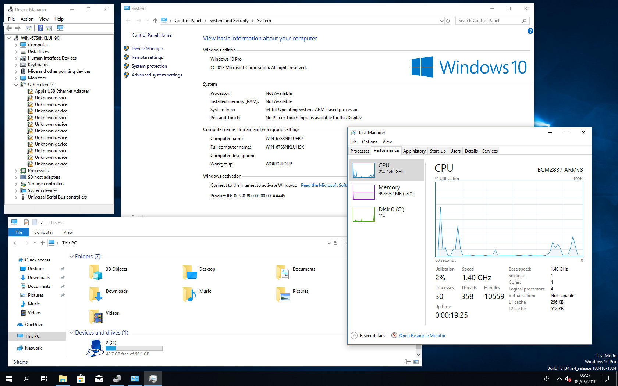Open Remote settings link
This screenshot has width=618, height=386.
click(147, 57)
